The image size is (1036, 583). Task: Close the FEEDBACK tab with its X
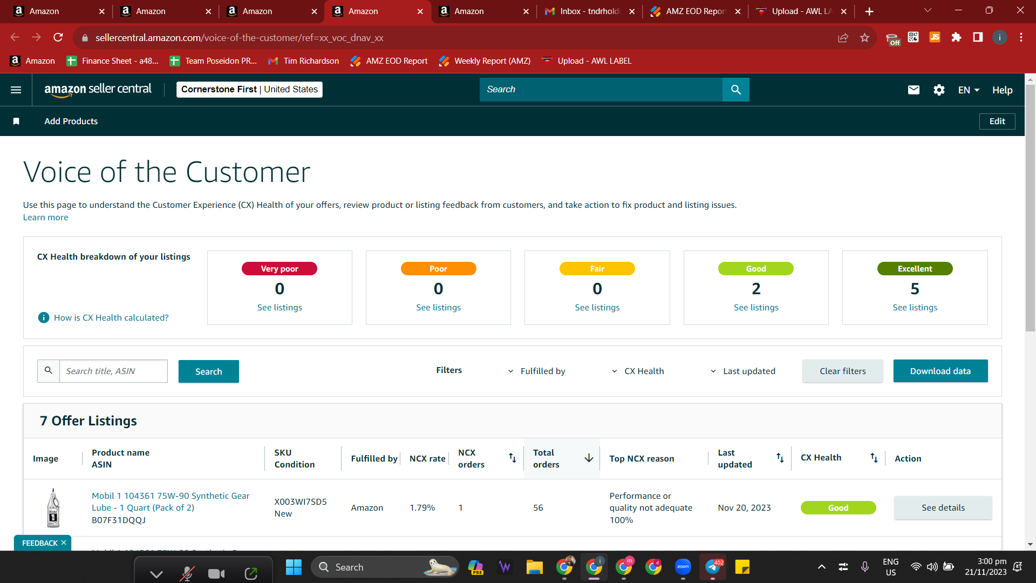64,543
